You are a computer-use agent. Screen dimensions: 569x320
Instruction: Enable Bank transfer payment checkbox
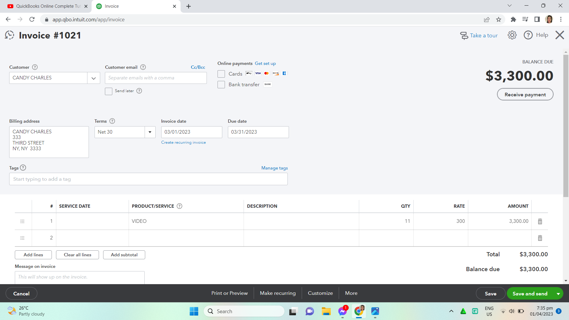click(x=221, y=85)
